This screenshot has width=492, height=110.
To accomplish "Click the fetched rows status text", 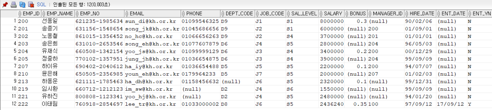I will point(81,5).
